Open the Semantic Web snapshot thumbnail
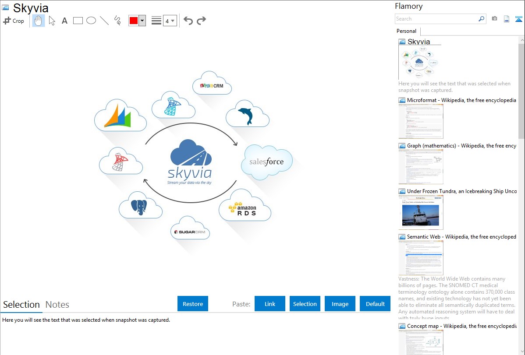The width and height of the screenshot is (525, 355). [x=421, y=258]
